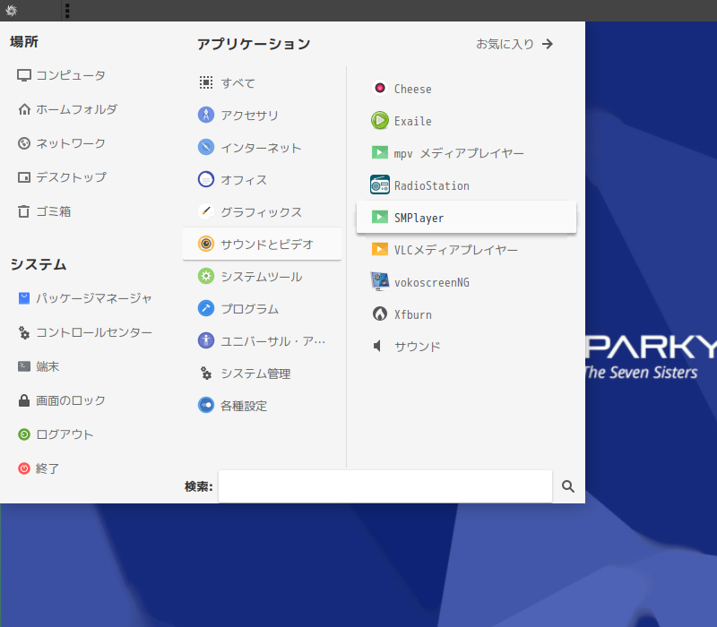This screenshot has width=717, height=627.
Task: Click the Exaile label text
Action: pyautogui.click(x=413, y=121)
